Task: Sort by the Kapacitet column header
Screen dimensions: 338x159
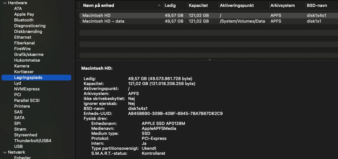Action: [199, 6]
